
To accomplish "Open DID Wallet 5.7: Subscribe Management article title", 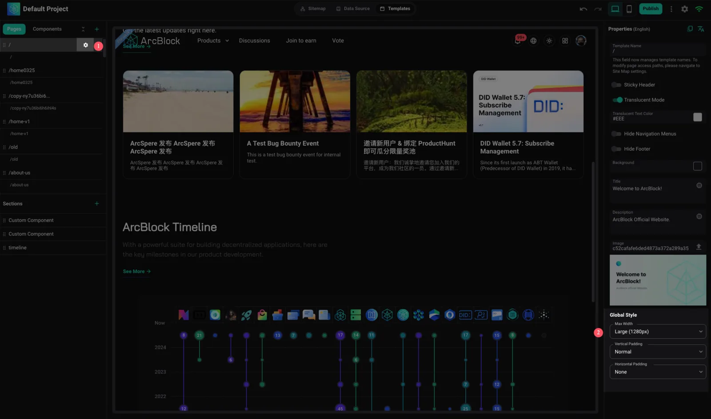I will point(517,148).
